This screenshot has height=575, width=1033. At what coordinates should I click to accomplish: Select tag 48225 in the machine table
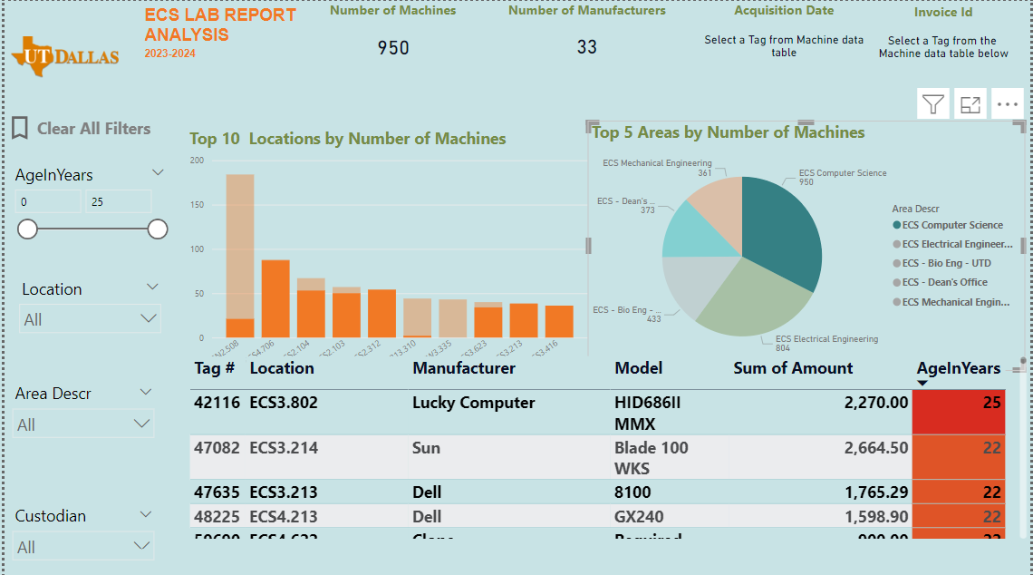click(217, 516)
